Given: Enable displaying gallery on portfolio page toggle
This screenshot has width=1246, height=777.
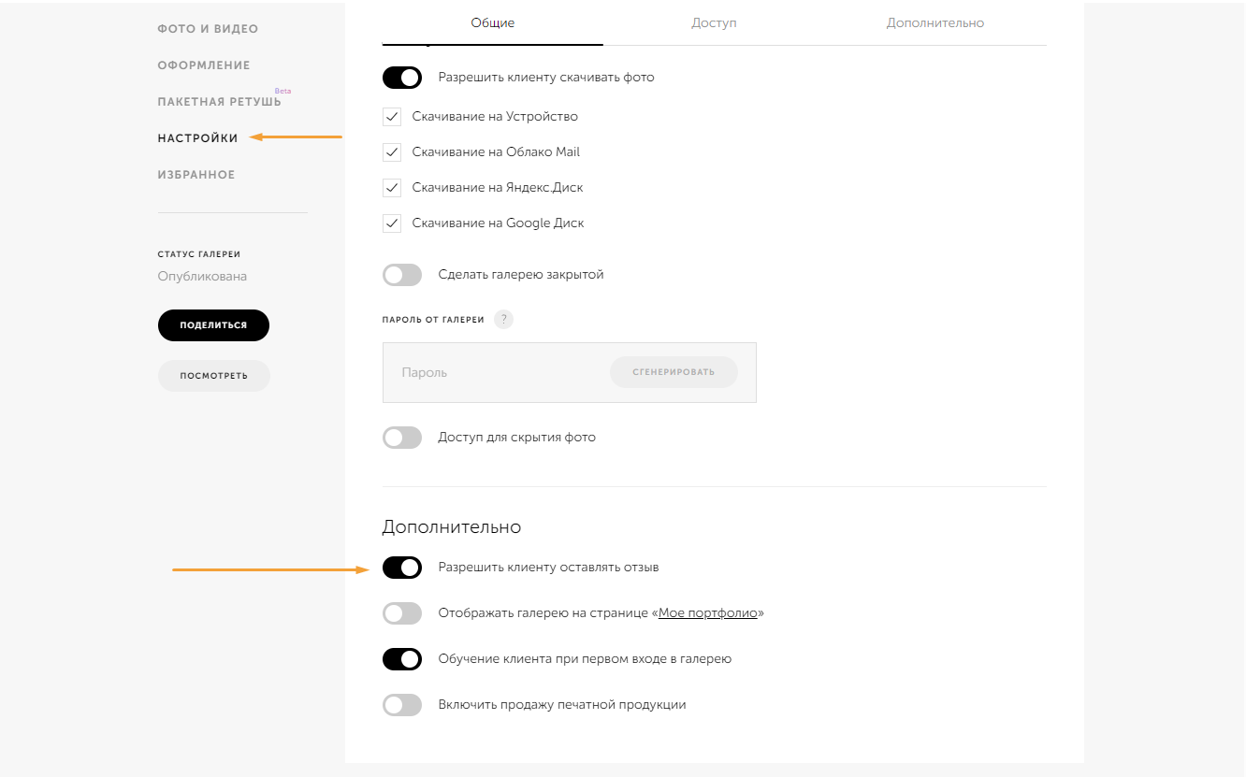Looking at the screenshot, I should pos(402,613).
